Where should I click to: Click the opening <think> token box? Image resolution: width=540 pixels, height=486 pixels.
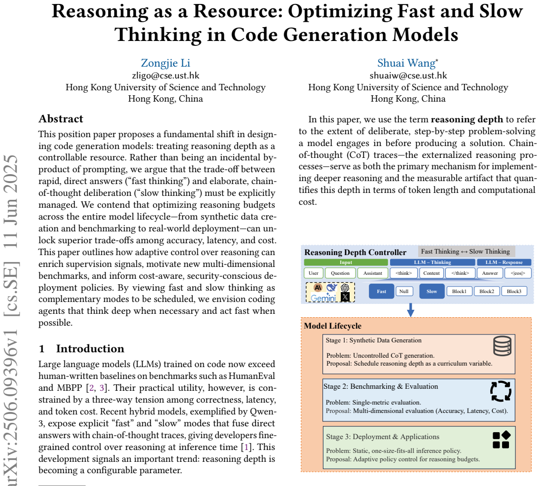tap(403, 273)
